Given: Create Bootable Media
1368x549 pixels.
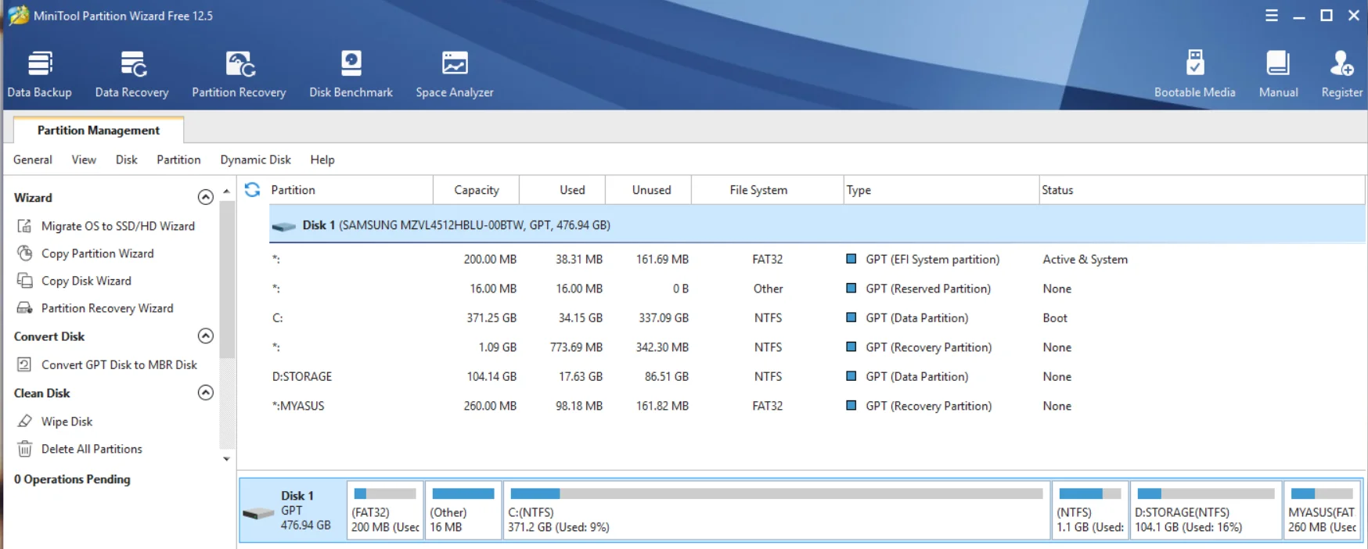Looking at the screenshot, I should (x=1194, y=74).
